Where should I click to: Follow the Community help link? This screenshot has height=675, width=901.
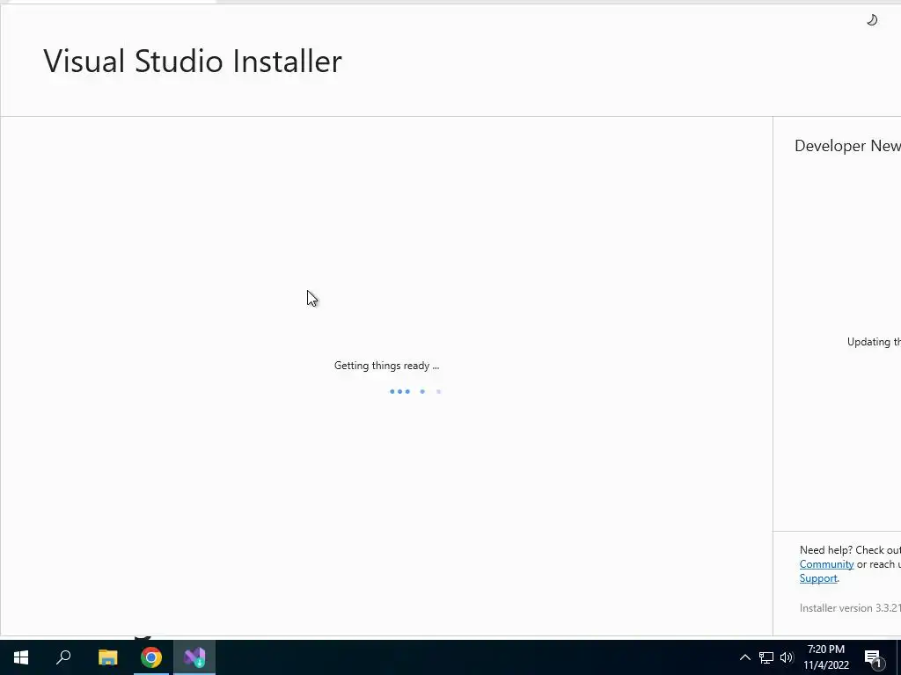point(826,564)
